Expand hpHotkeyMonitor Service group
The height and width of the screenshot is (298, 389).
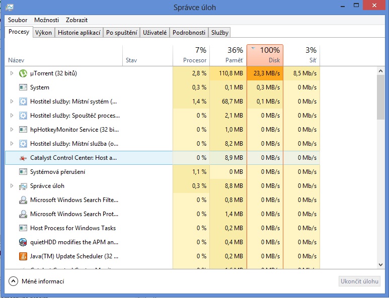tap(12, 130)
